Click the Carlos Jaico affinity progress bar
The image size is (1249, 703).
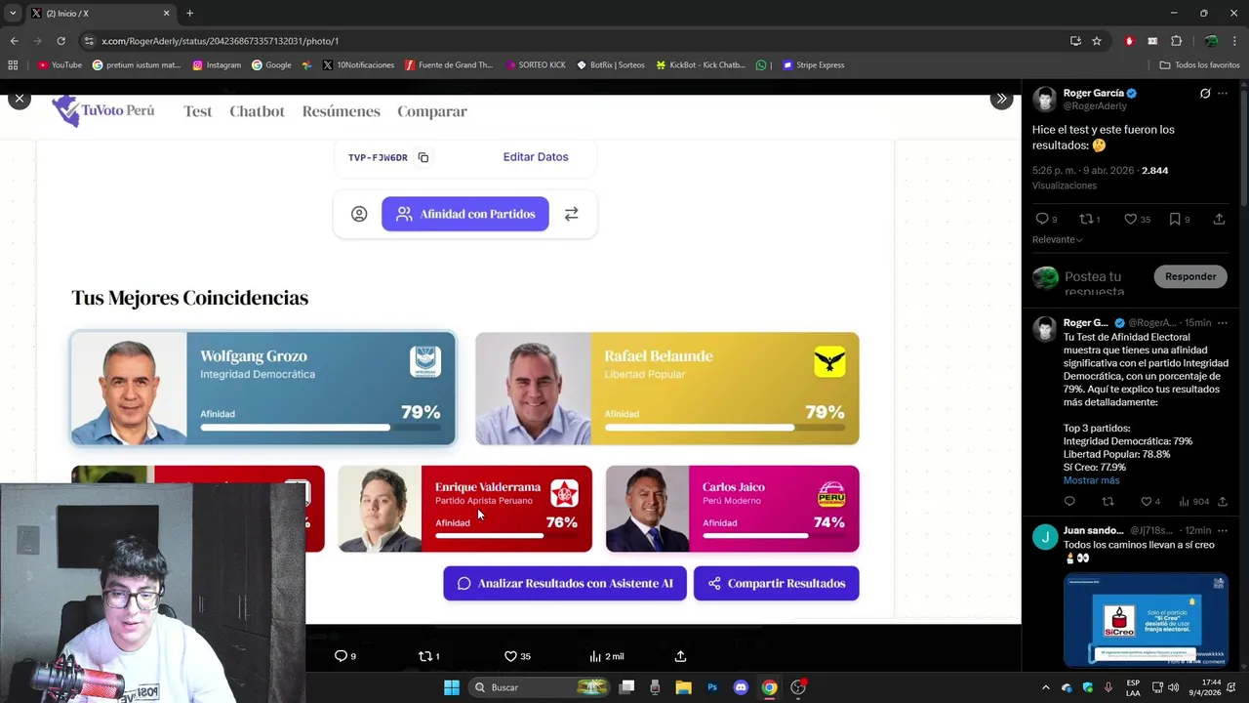coord(774,535)
